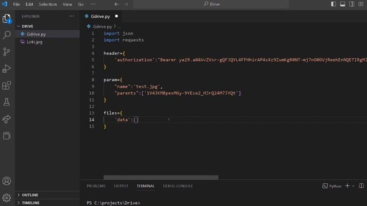The width and height of the screenshot is (367, 206).
Task: Switch to the DEBUG CONSOLE tab
Action: point(178,186)
